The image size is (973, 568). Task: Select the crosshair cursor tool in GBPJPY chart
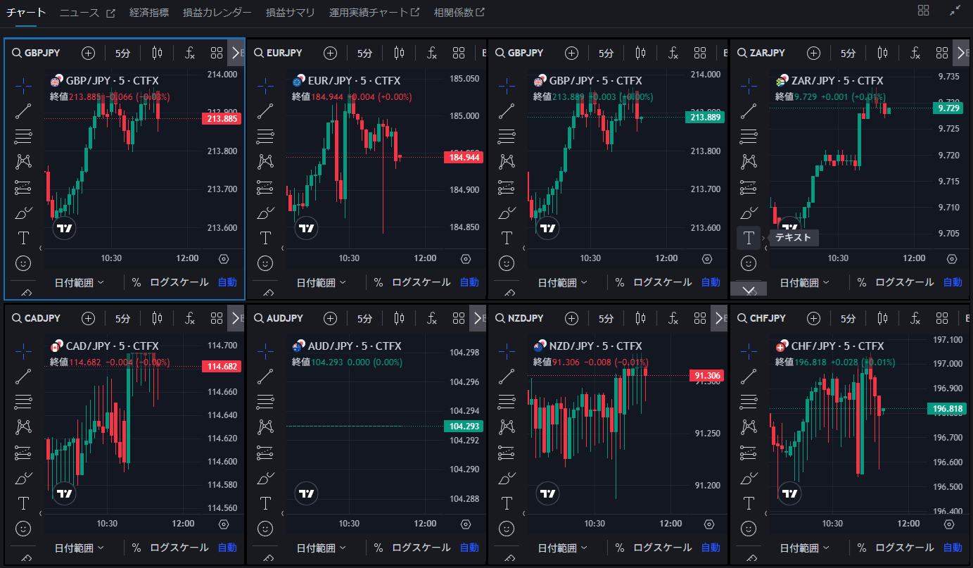(x=23, y=85)
